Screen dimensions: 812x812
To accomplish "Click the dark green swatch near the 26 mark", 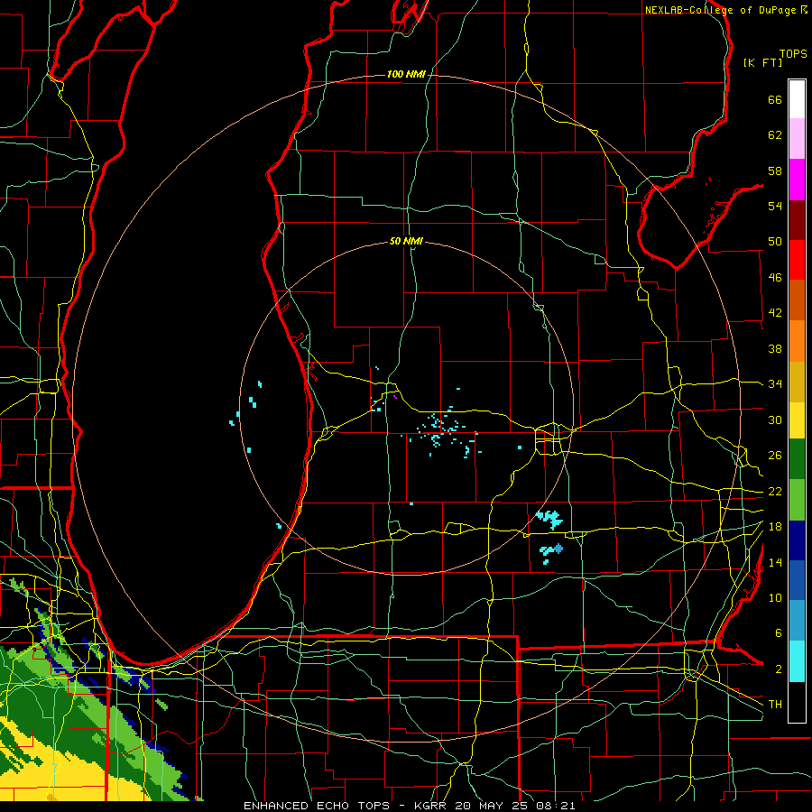I will pyautogui.click(x=797, y=459).
